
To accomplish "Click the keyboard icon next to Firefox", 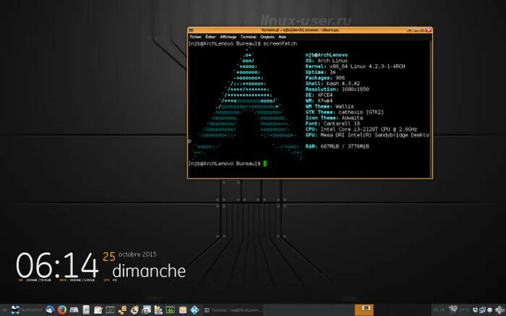I will (x=74, y=310).
